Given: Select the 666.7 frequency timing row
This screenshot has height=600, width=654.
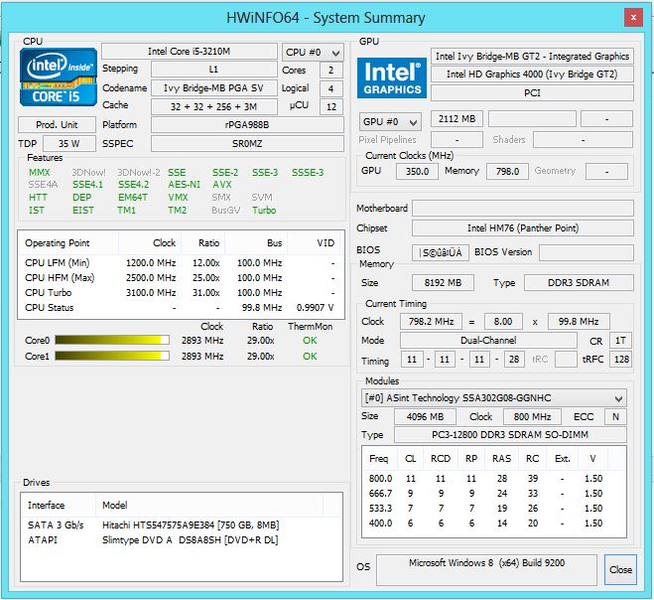Looking at the screenshot, I should 494,494.
